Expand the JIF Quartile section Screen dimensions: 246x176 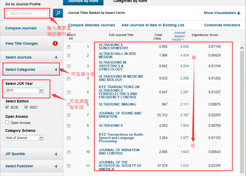click(56, 154)
